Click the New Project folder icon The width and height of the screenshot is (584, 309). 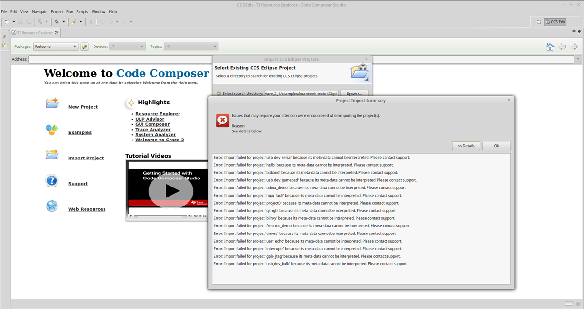tap(52, 103)
